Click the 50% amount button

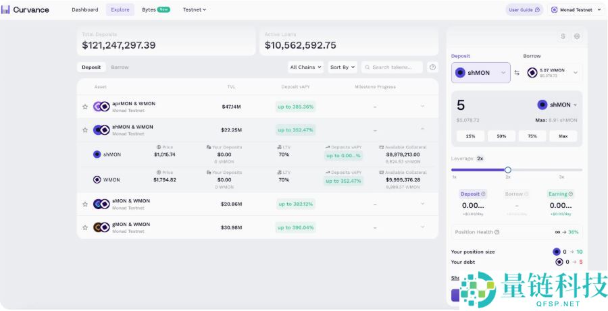click(x=501, y=136)
